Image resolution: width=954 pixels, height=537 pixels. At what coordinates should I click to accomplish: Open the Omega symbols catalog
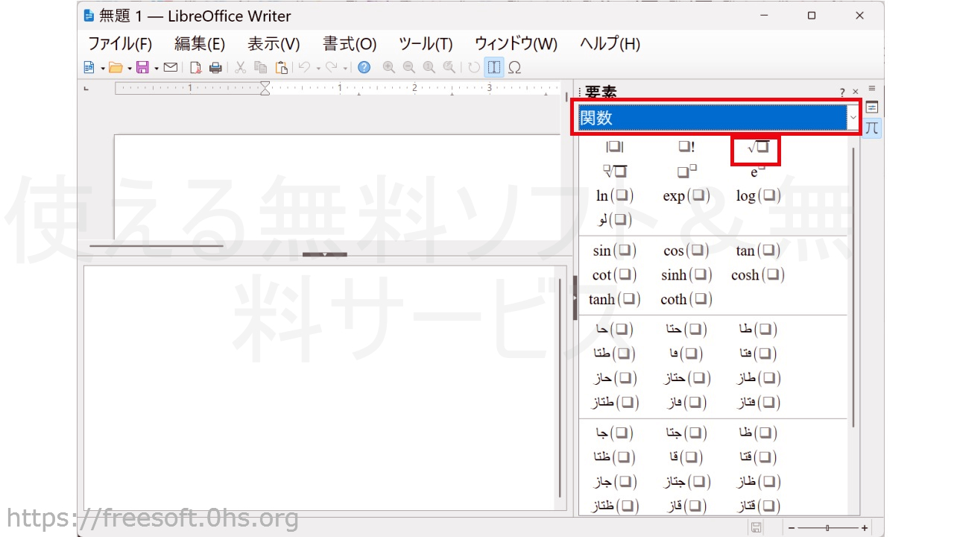pyautogui.click(x=514, y=68)
